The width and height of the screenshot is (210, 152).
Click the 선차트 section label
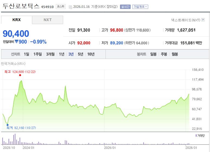[15, 54]
